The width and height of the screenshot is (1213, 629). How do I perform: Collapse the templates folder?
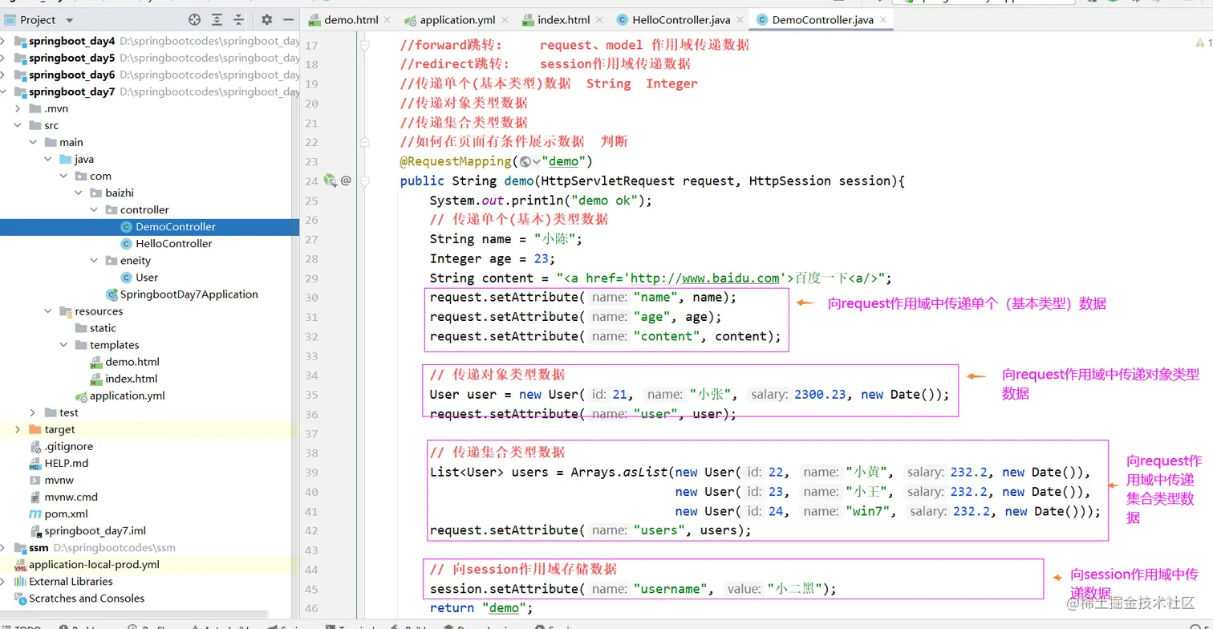(63, 344)
